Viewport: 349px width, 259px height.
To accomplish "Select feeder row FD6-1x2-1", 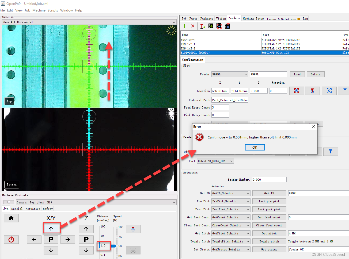I will tap(265, 44).
